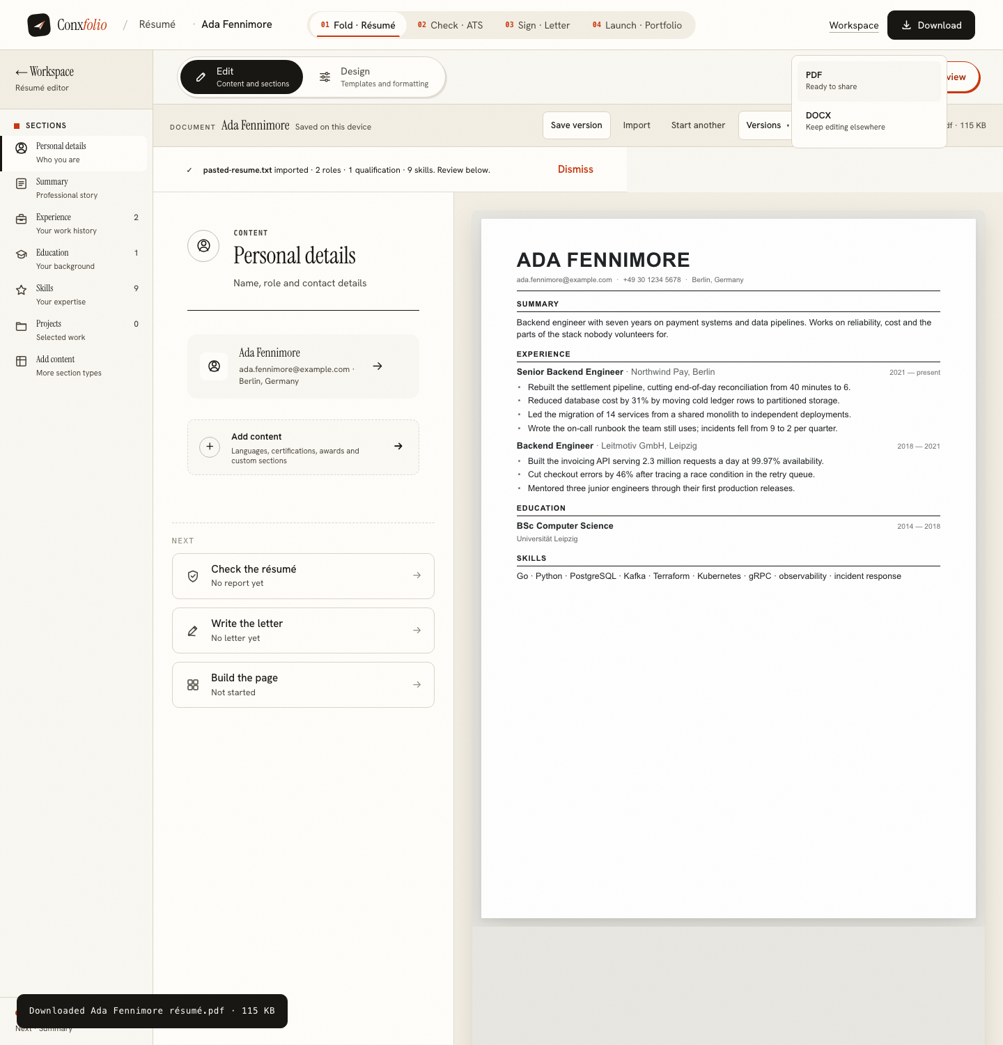Open Experience section in sidebar
Image resolution: width=1003 pixels, height=1045 pixels.
point(75,224)
